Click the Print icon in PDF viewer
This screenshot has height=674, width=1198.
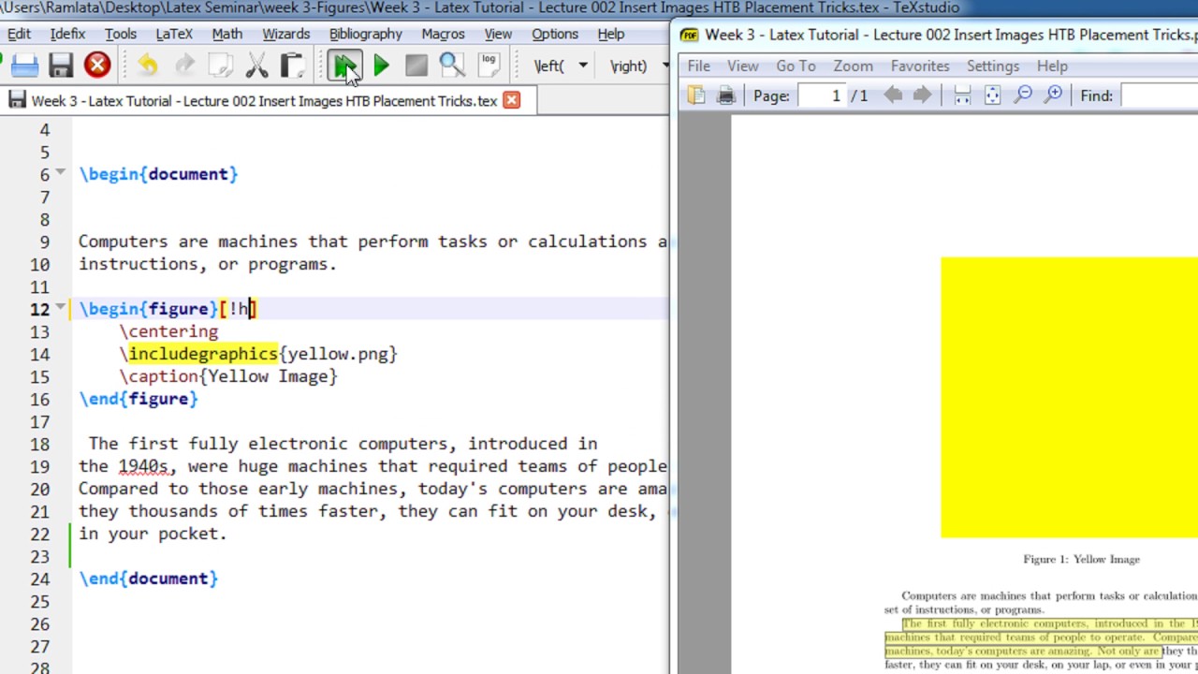pos(725,95)
